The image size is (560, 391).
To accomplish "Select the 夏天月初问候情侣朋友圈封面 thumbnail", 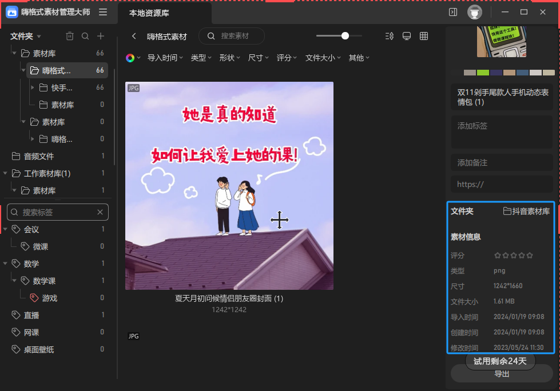I will point(229,186).
